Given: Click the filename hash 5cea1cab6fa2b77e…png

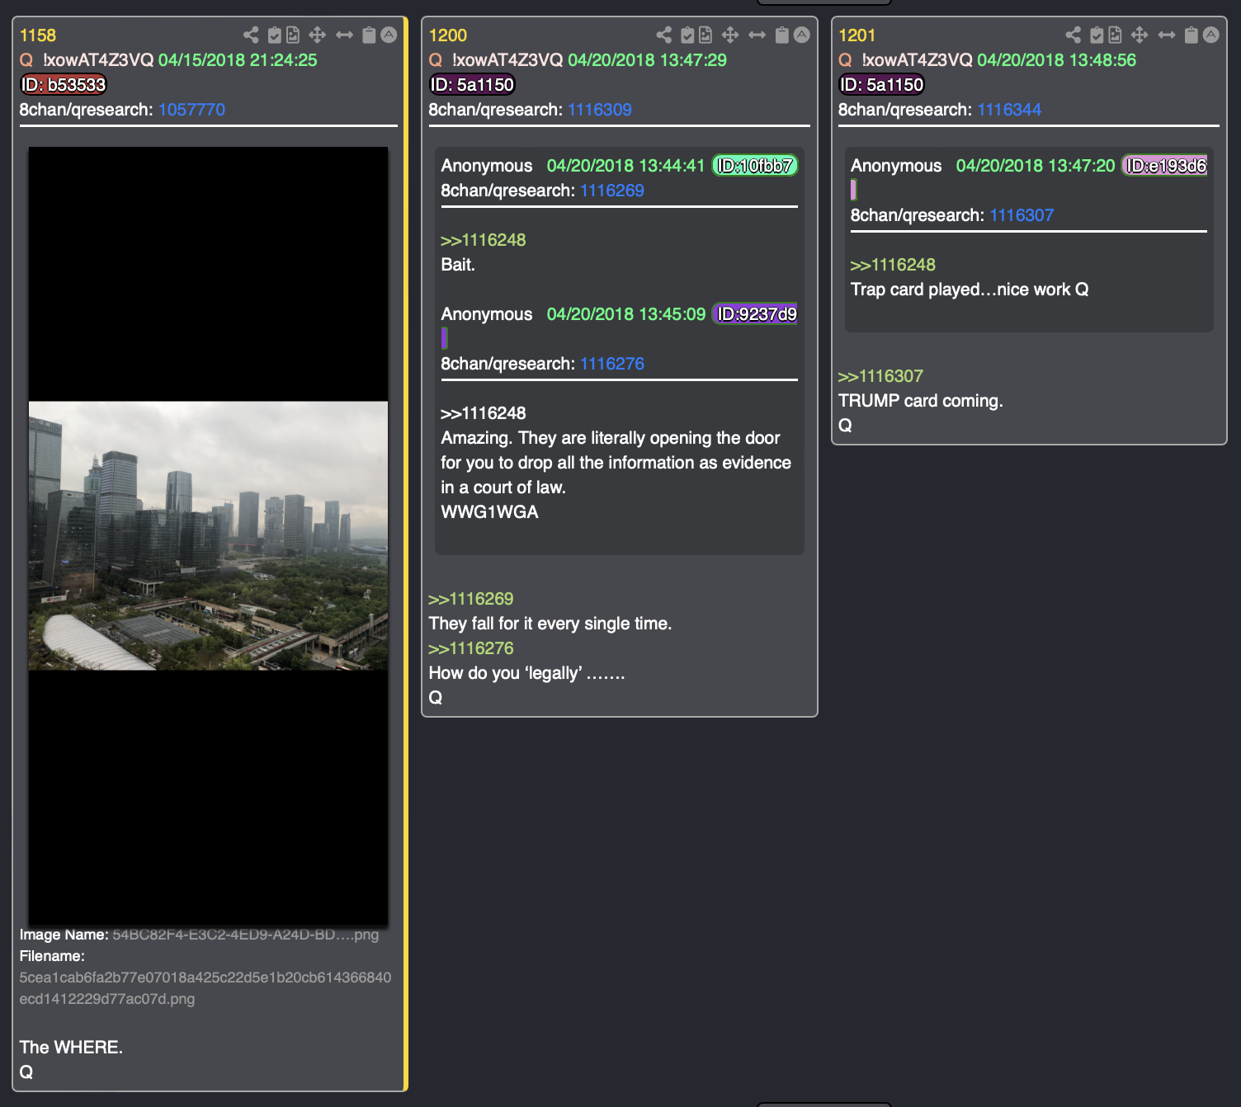Looking at the screenshot, I should coord(205,988).
